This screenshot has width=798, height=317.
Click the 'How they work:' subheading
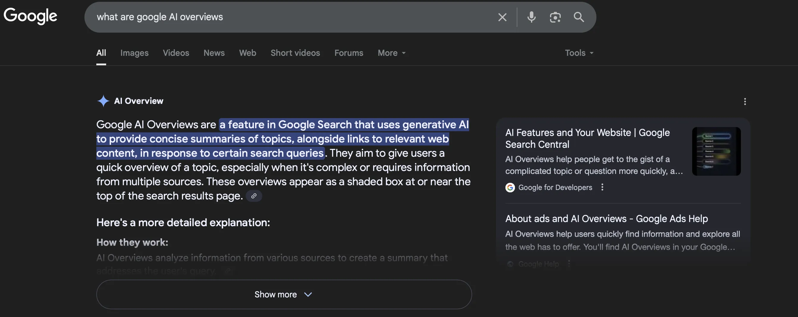click(x=132, y=242)
